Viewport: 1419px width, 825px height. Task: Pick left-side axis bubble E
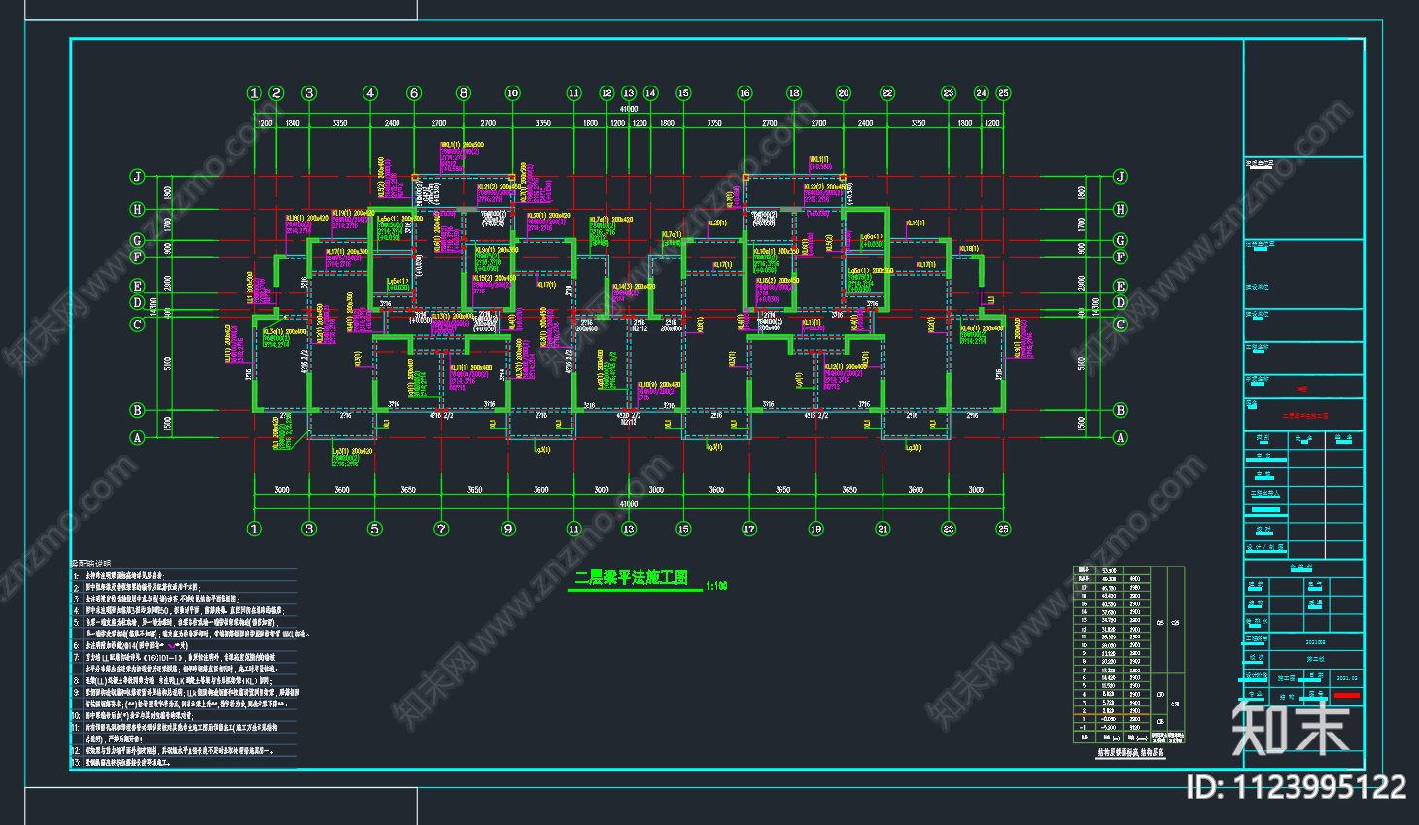click(137, 286)
